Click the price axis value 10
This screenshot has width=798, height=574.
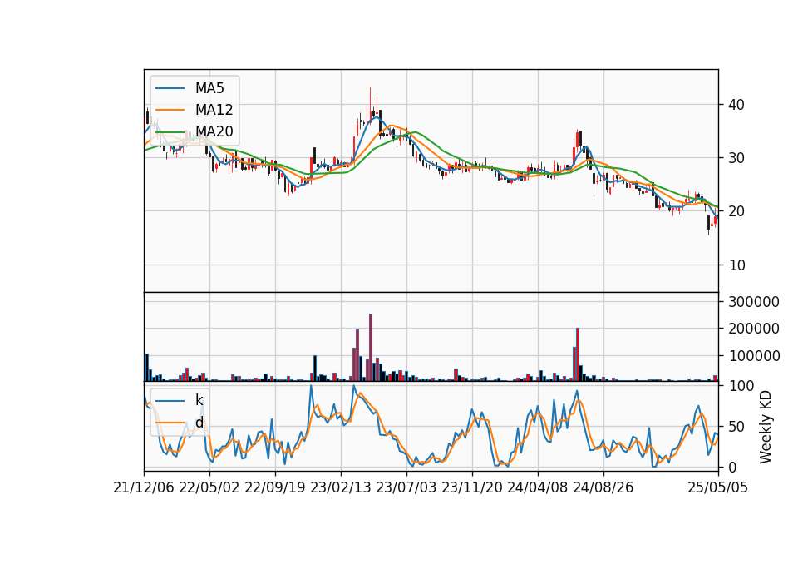tap(736, 265)
